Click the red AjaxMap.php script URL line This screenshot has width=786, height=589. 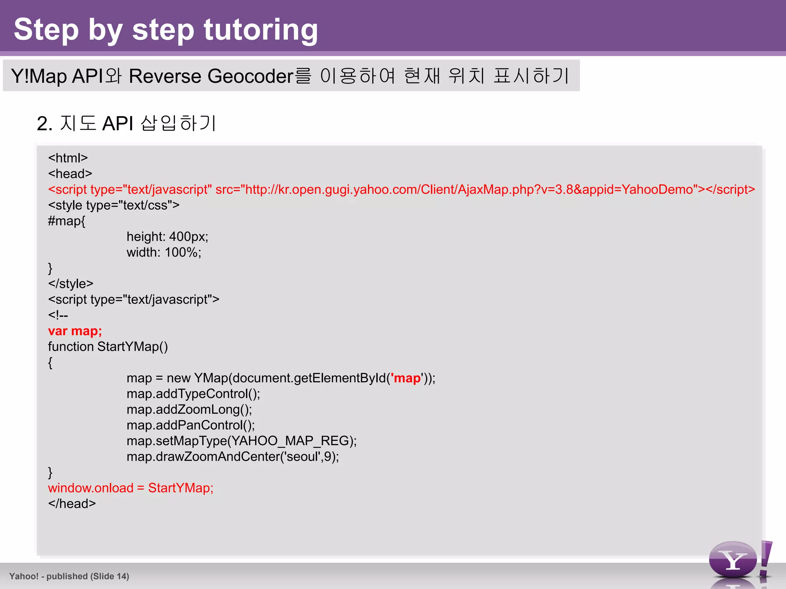point(401,189)
